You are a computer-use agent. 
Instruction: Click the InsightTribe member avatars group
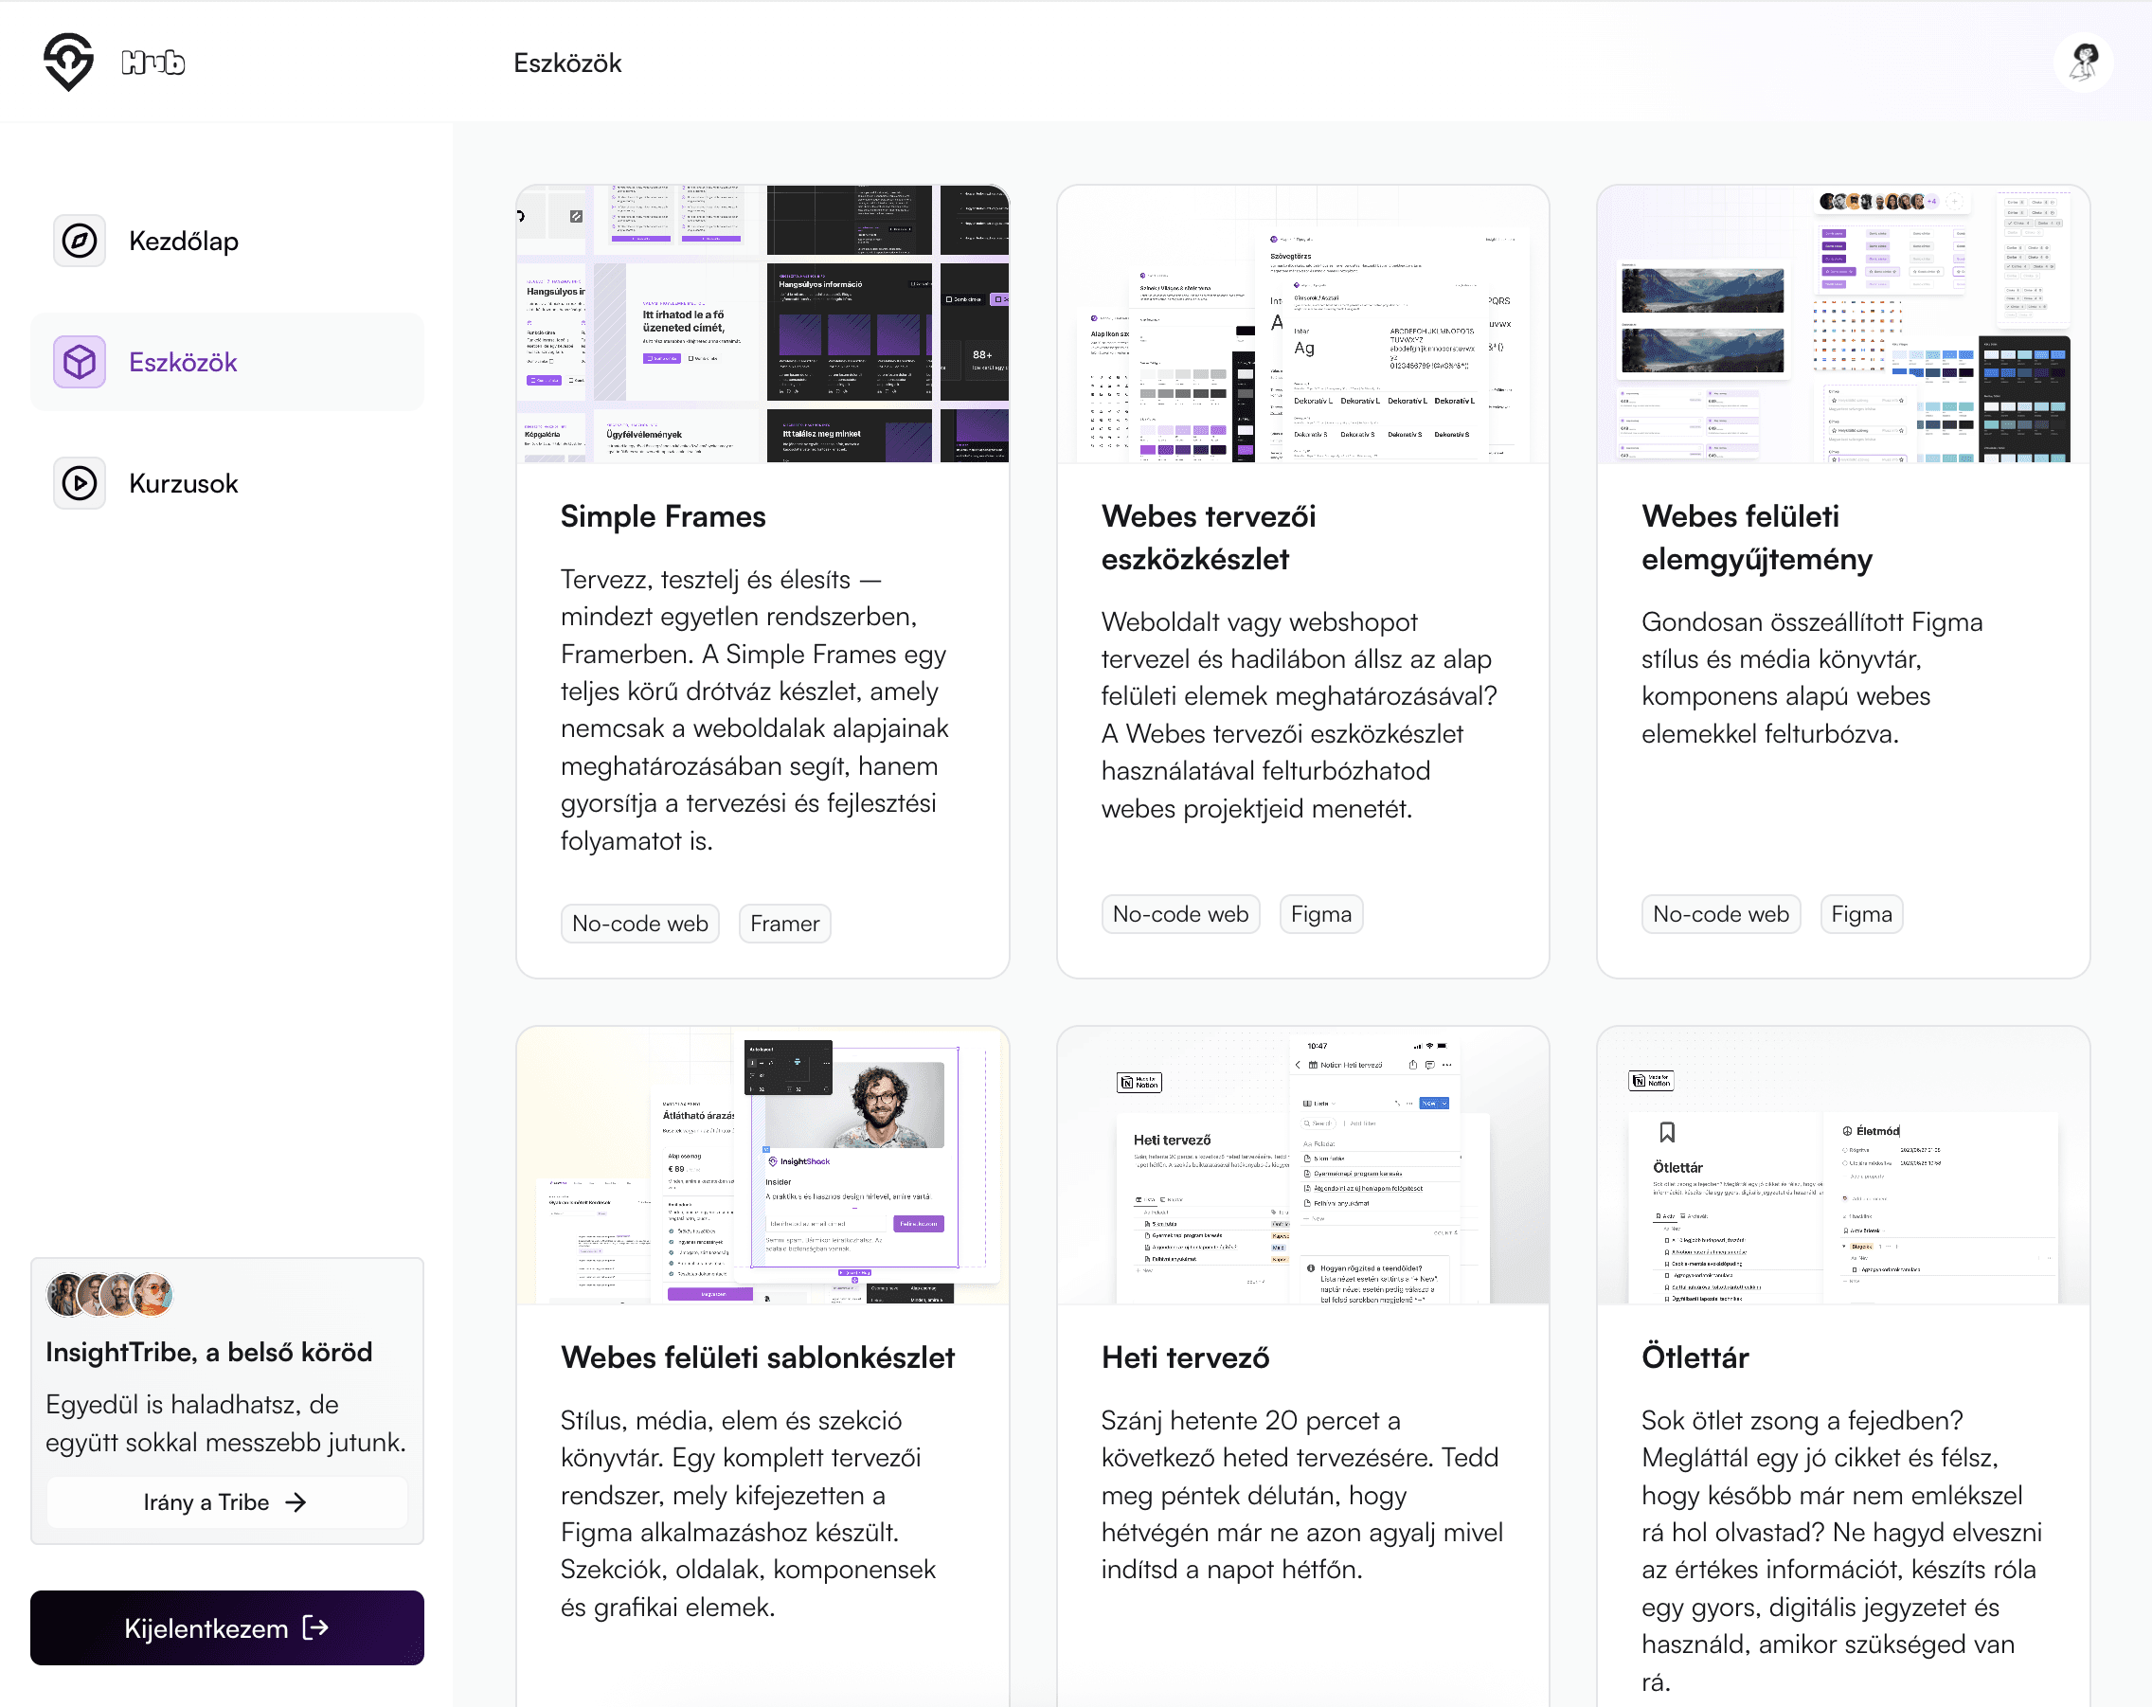click(110, 1295)
